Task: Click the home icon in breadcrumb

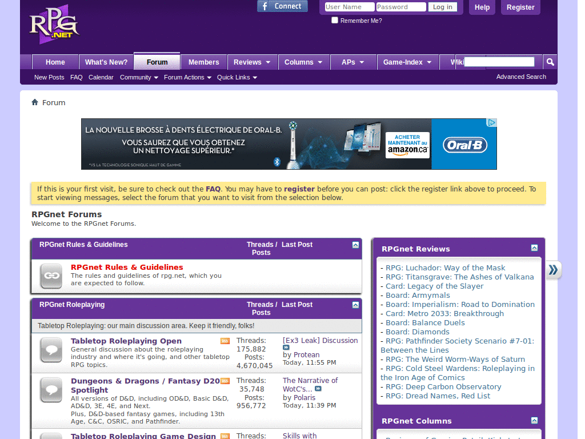Action: pos(35,102)
